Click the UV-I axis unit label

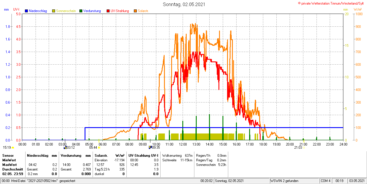point(16,9)
